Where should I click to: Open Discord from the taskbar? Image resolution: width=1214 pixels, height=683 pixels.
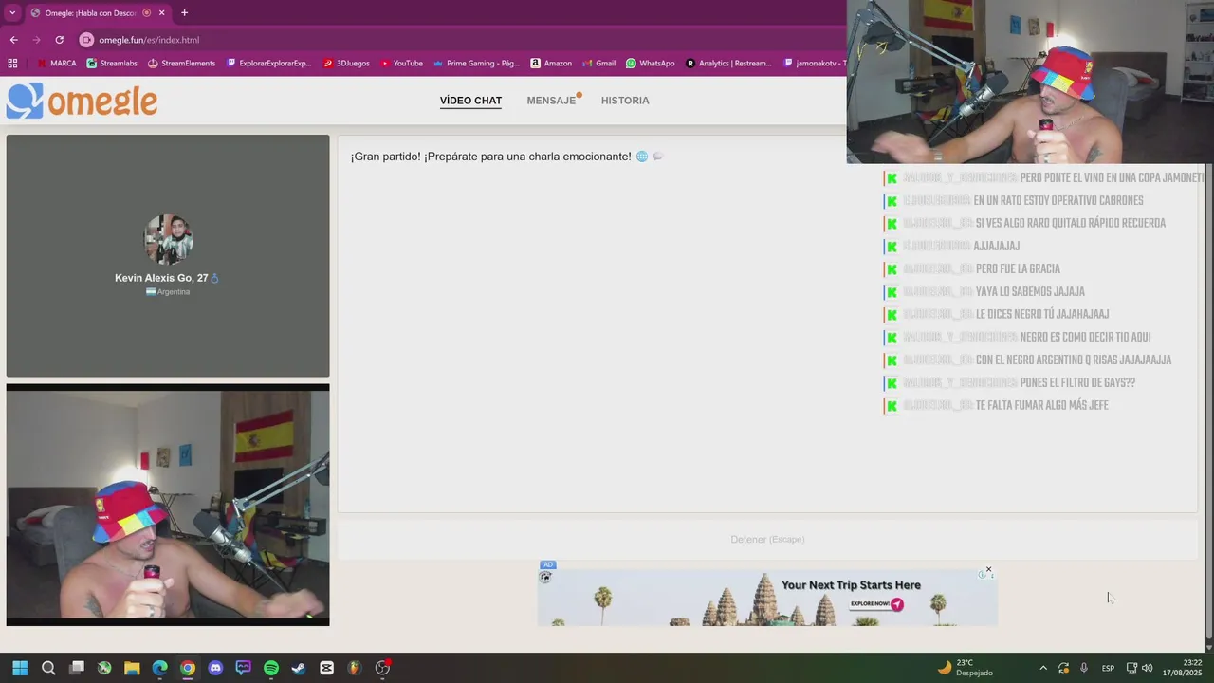point(215,668)
